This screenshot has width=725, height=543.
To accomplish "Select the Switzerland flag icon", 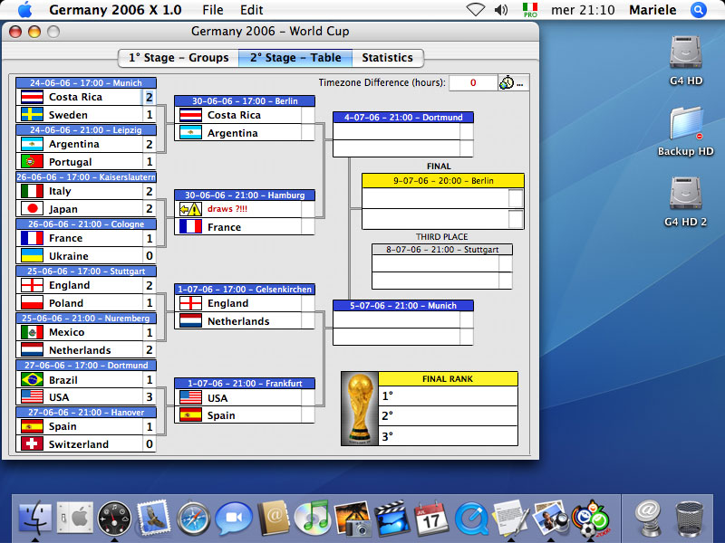I will coord(32,444).
